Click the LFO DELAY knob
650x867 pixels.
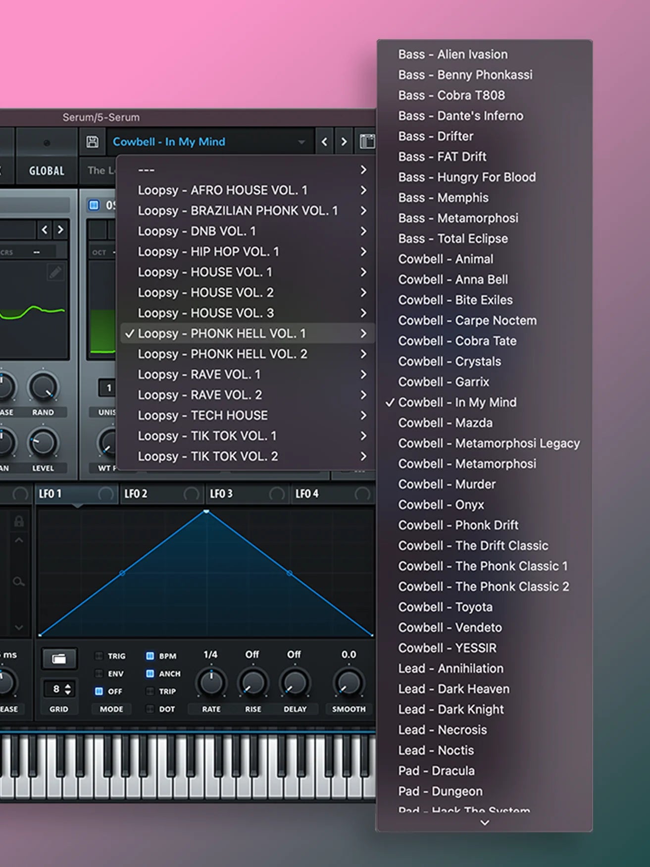pos(295,683)
